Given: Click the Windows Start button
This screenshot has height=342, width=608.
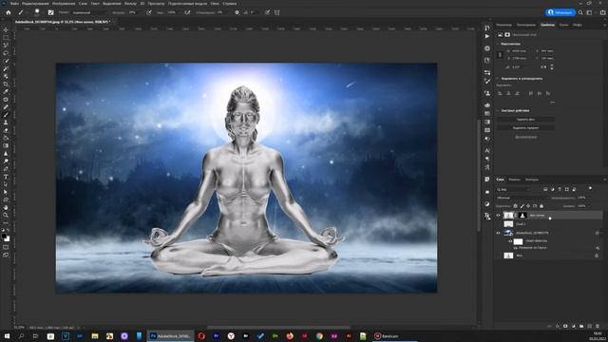Looking at the screenshot, I should pyautogui.click(x=7, y=336).
